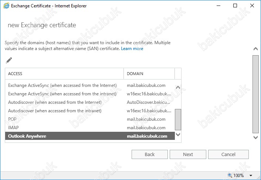Click the domain list scrollbar thumb
The image size is (261, 180).
178,120
